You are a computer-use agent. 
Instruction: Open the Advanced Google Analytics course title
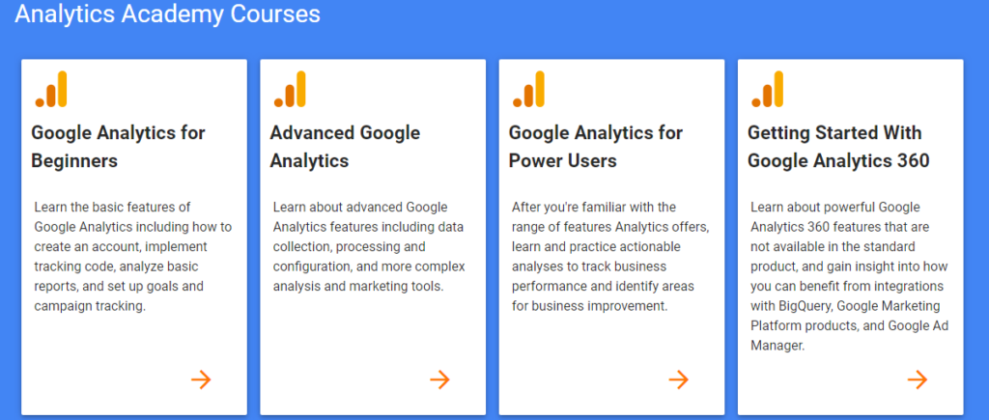point(345,147)
